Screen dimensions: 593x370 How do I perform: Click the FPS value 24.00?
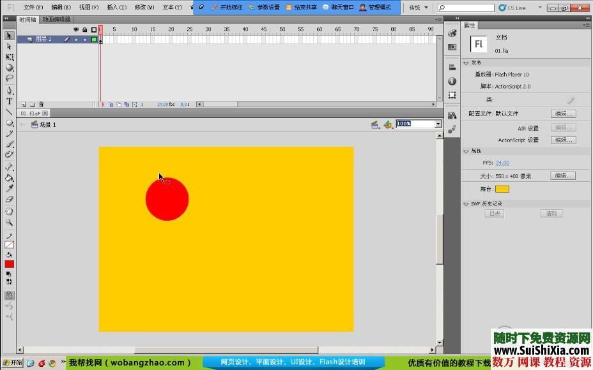click(x=502, y=163)
